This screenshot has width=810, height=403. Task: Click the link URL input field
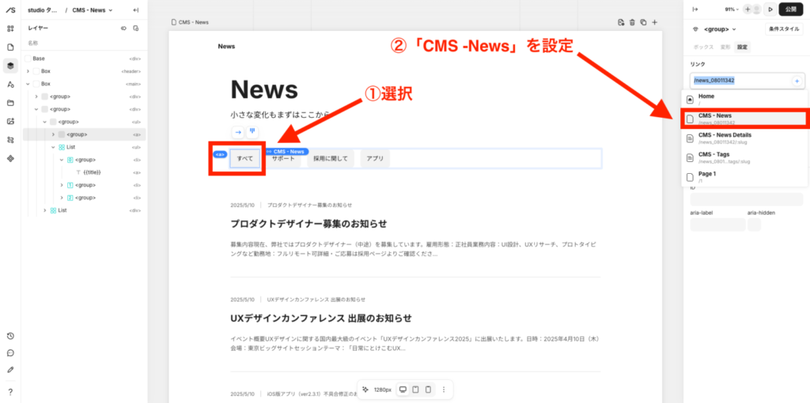pos(740,81)
